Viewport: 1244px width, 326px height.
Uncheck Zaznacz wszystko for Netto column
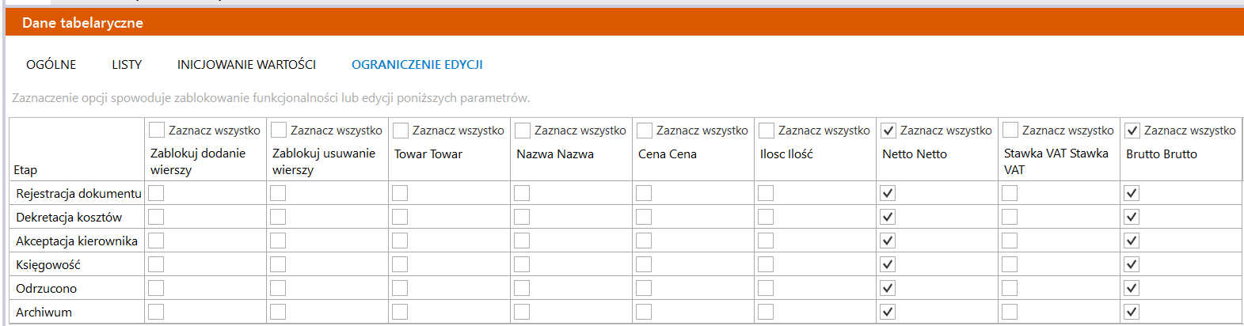coord(888,130)
